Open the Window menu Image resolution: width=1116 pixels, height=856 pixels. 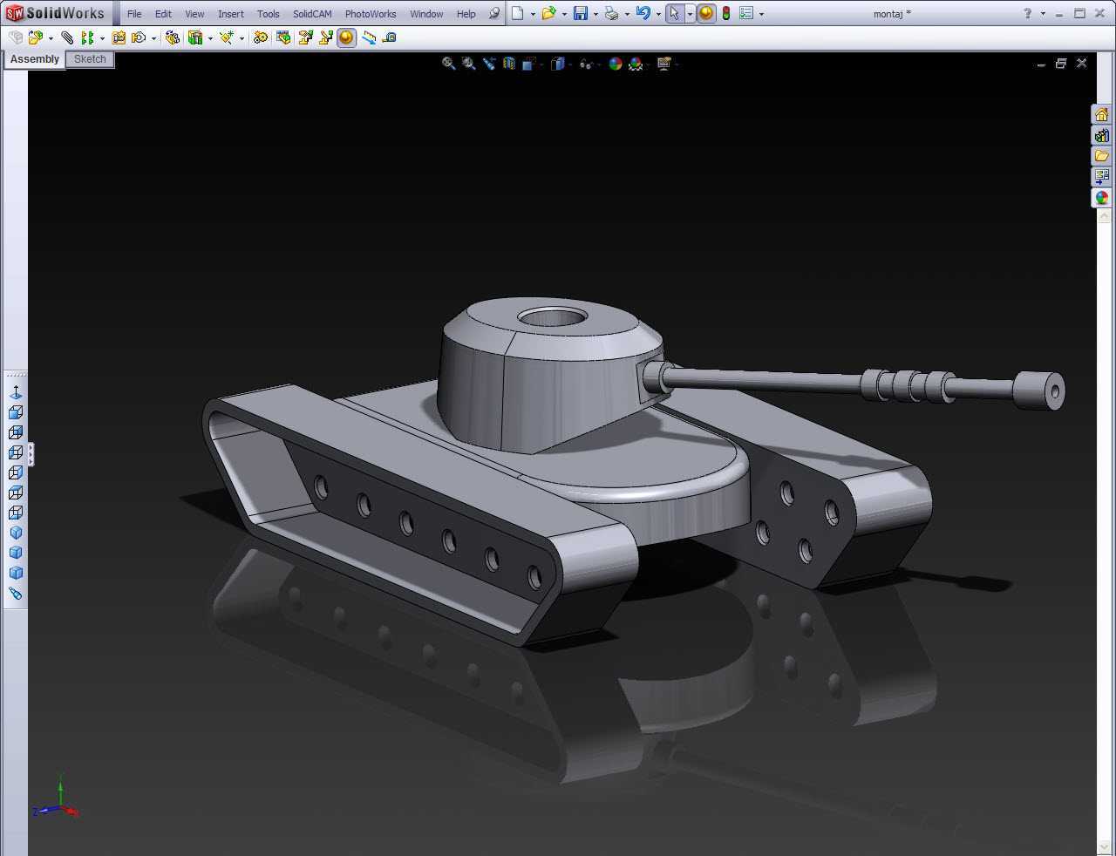[426, 14]
